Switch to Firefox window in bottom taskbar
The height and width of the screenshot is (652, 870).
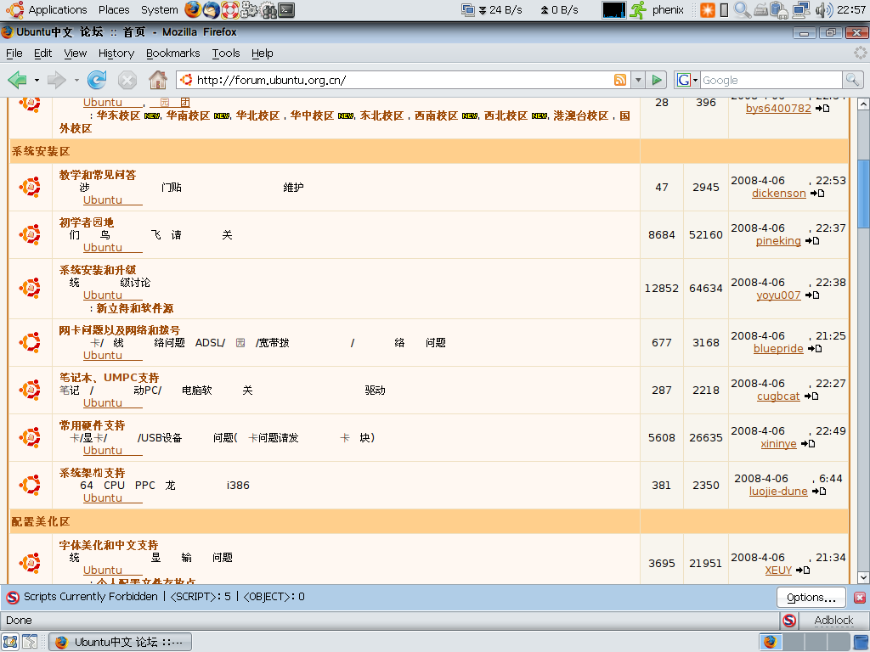coord(121,642)
